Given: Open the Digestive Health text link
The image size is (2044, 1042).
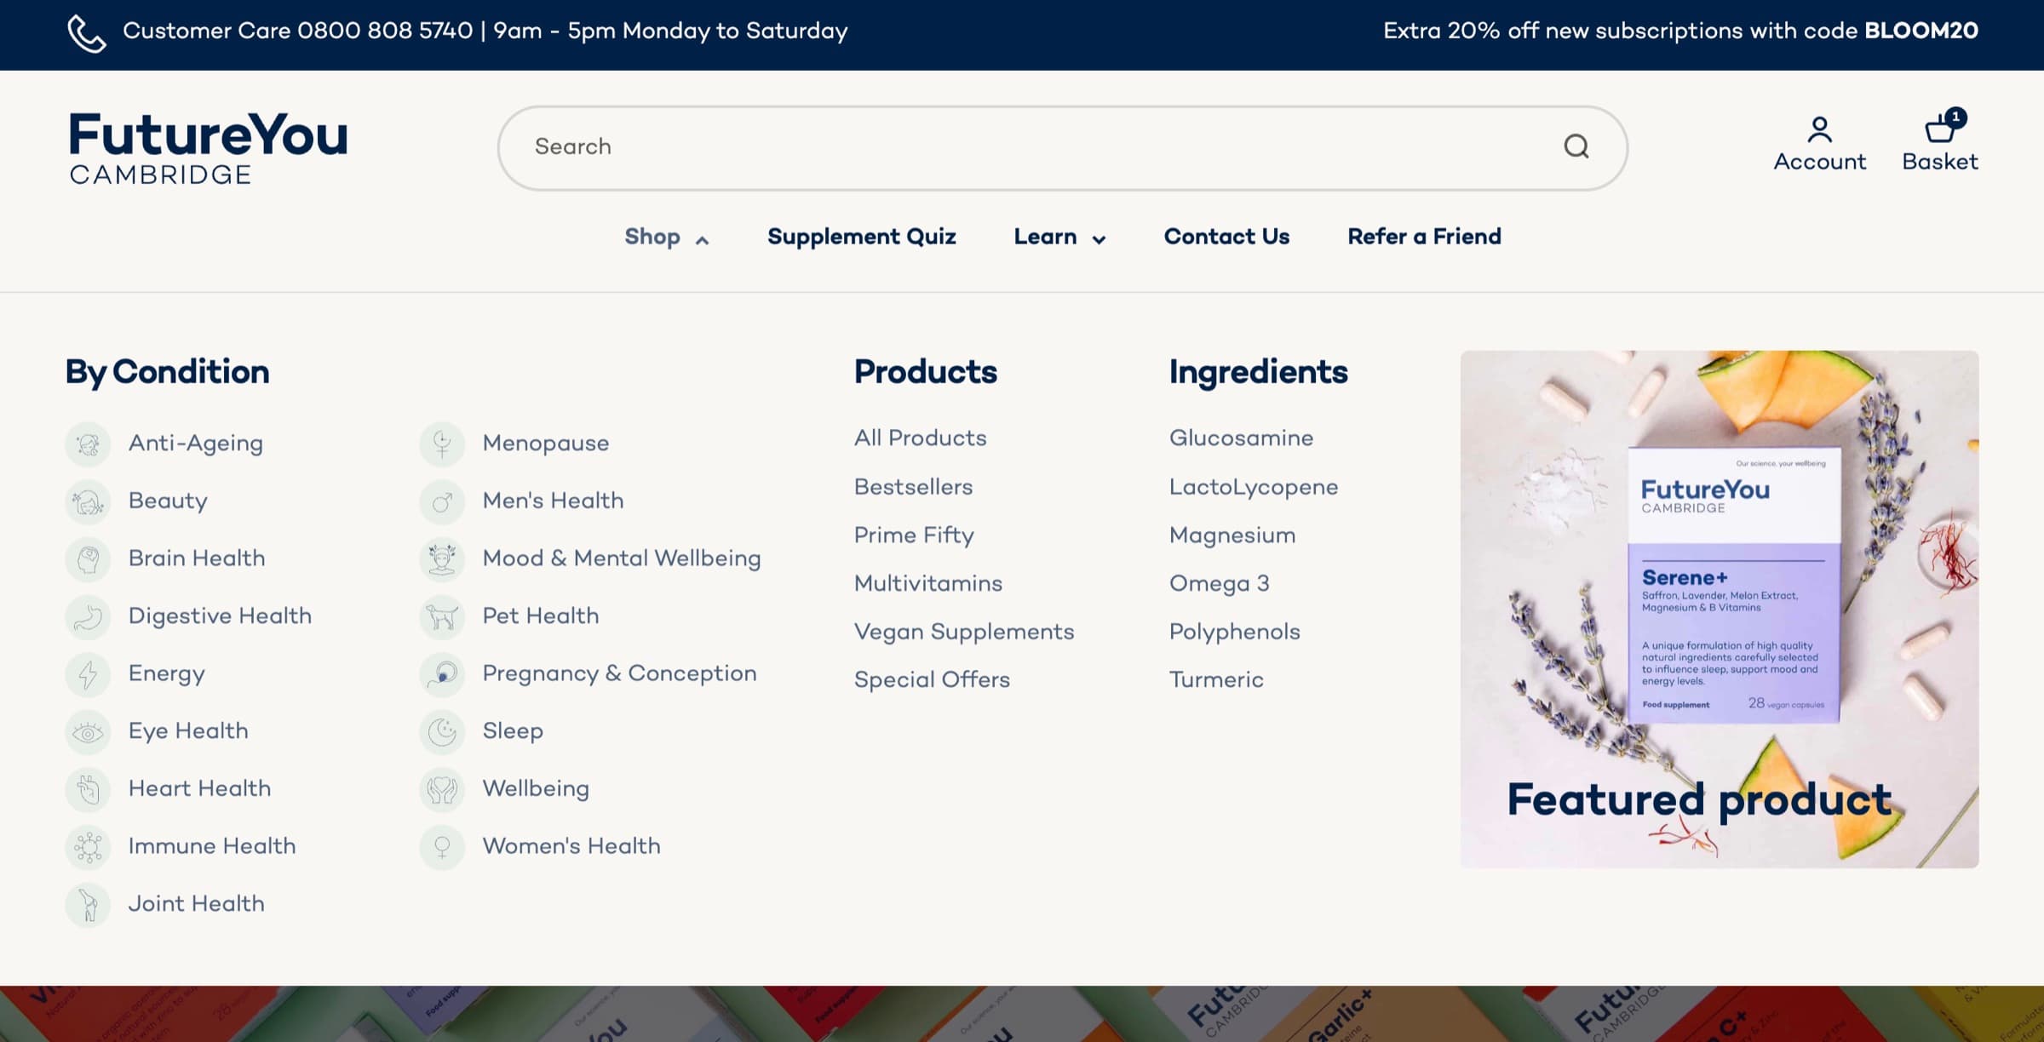Looking at the screenshot, I should click(220, 616).
